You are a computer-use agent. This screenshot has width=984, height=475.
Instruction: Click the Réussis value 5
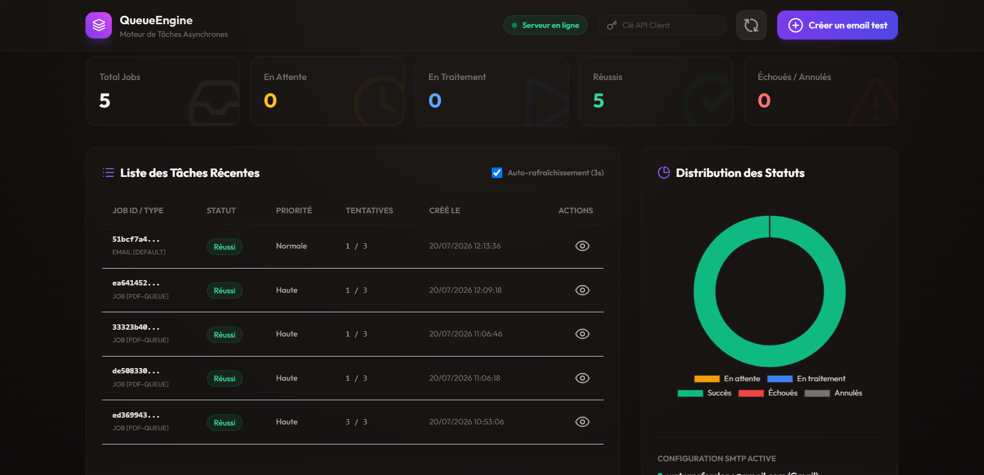coord(598,101)
